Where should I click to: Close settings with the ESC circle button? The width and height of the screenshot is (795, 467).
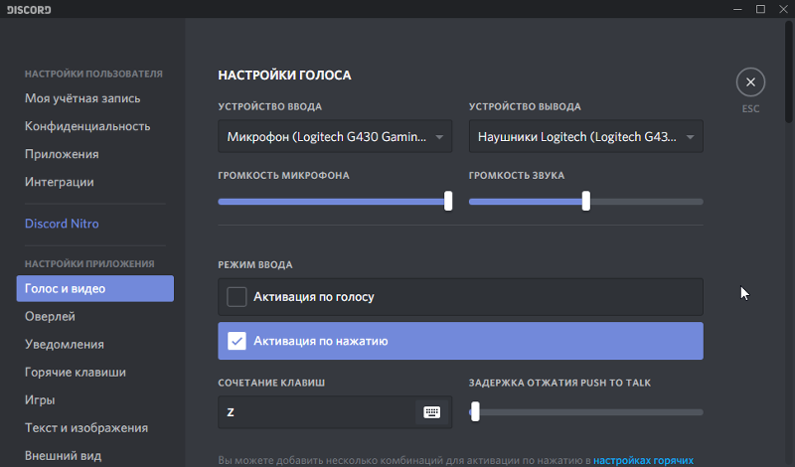(x=750, y=82)
